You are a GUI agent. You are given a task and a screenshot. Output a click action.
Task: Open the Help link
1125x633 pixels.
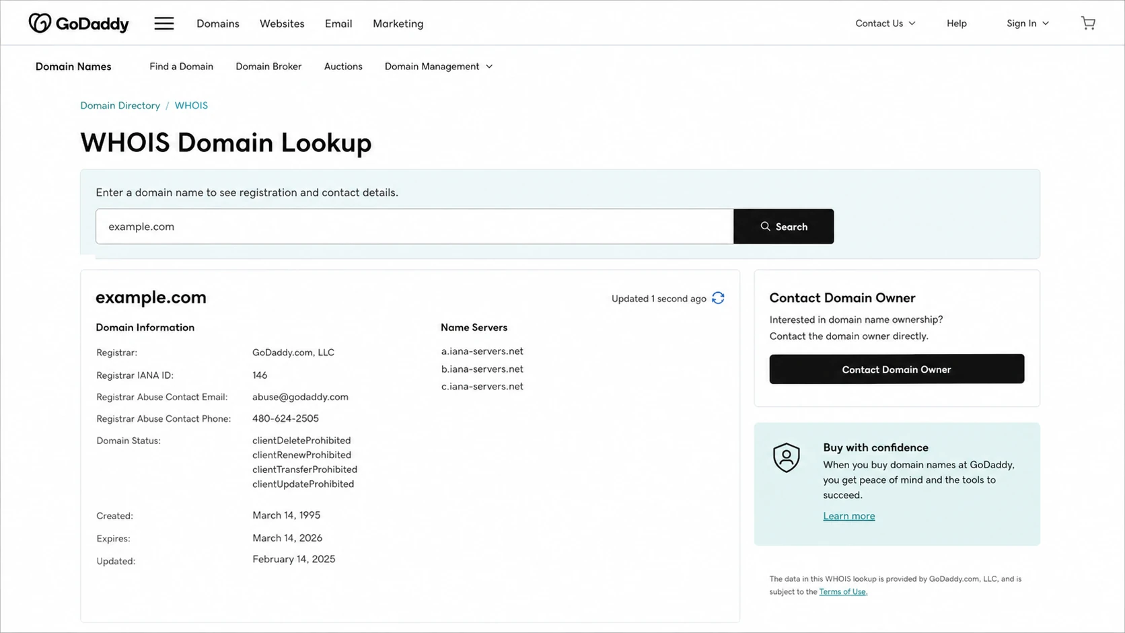(x=956, y=23)
